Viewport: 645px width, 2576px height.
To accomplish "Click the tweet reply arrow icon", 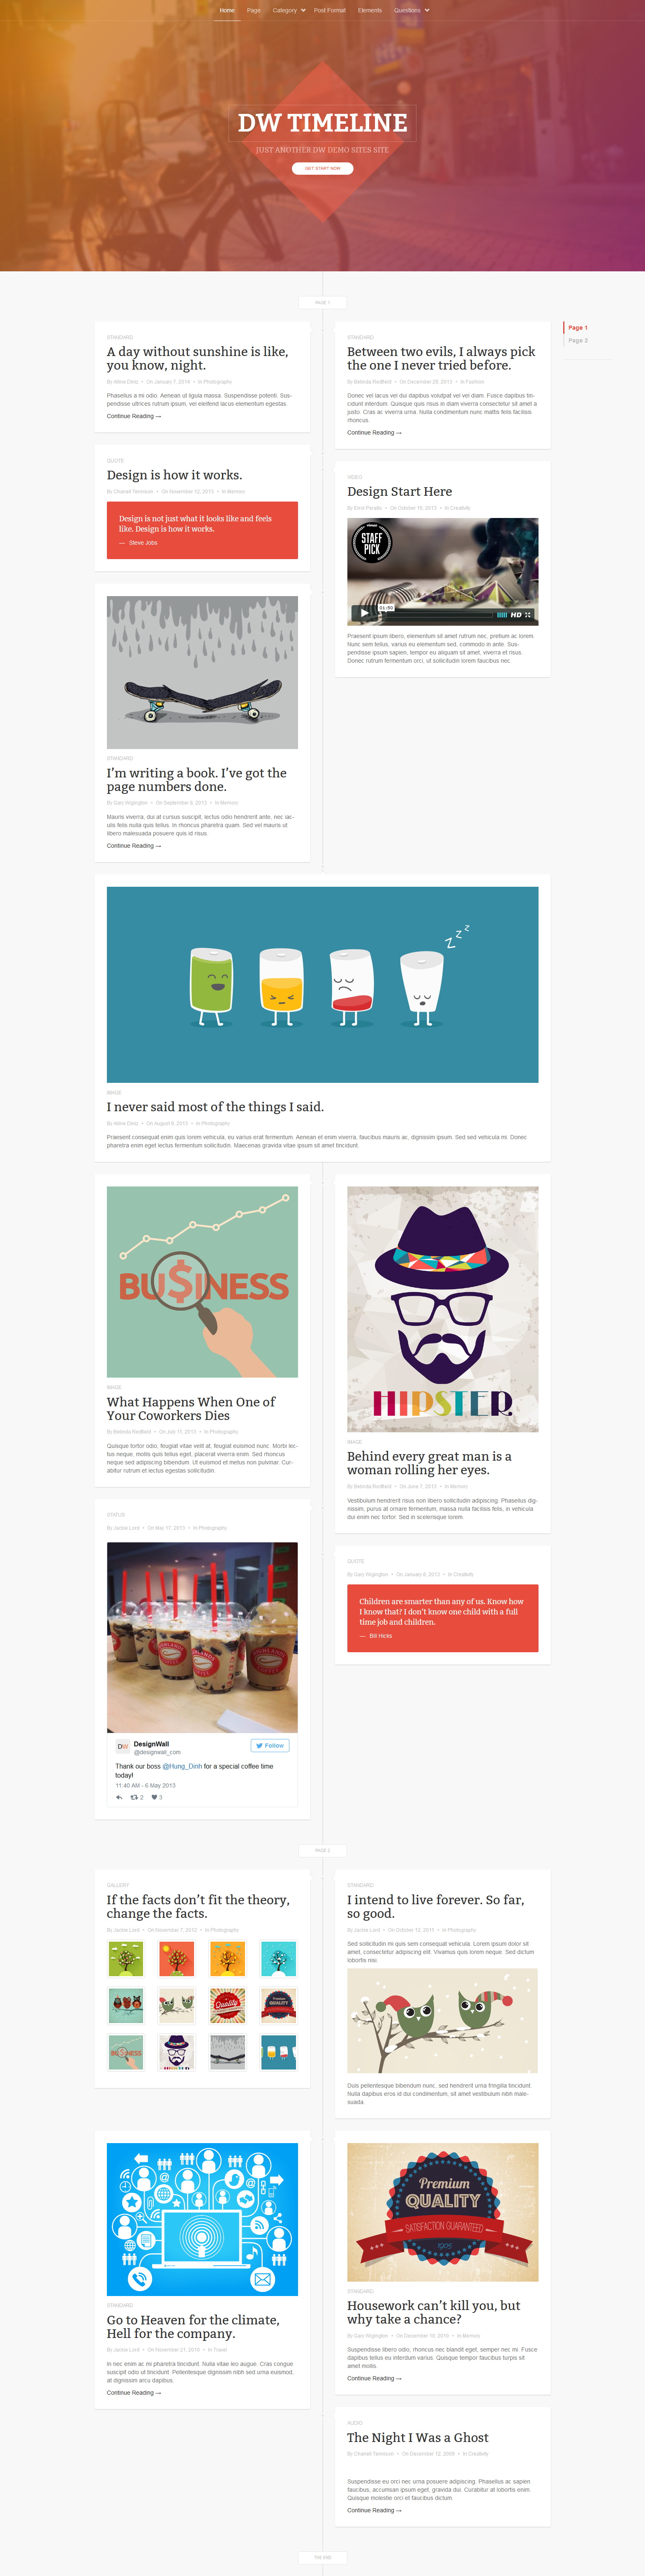I will click(119, 1797).
